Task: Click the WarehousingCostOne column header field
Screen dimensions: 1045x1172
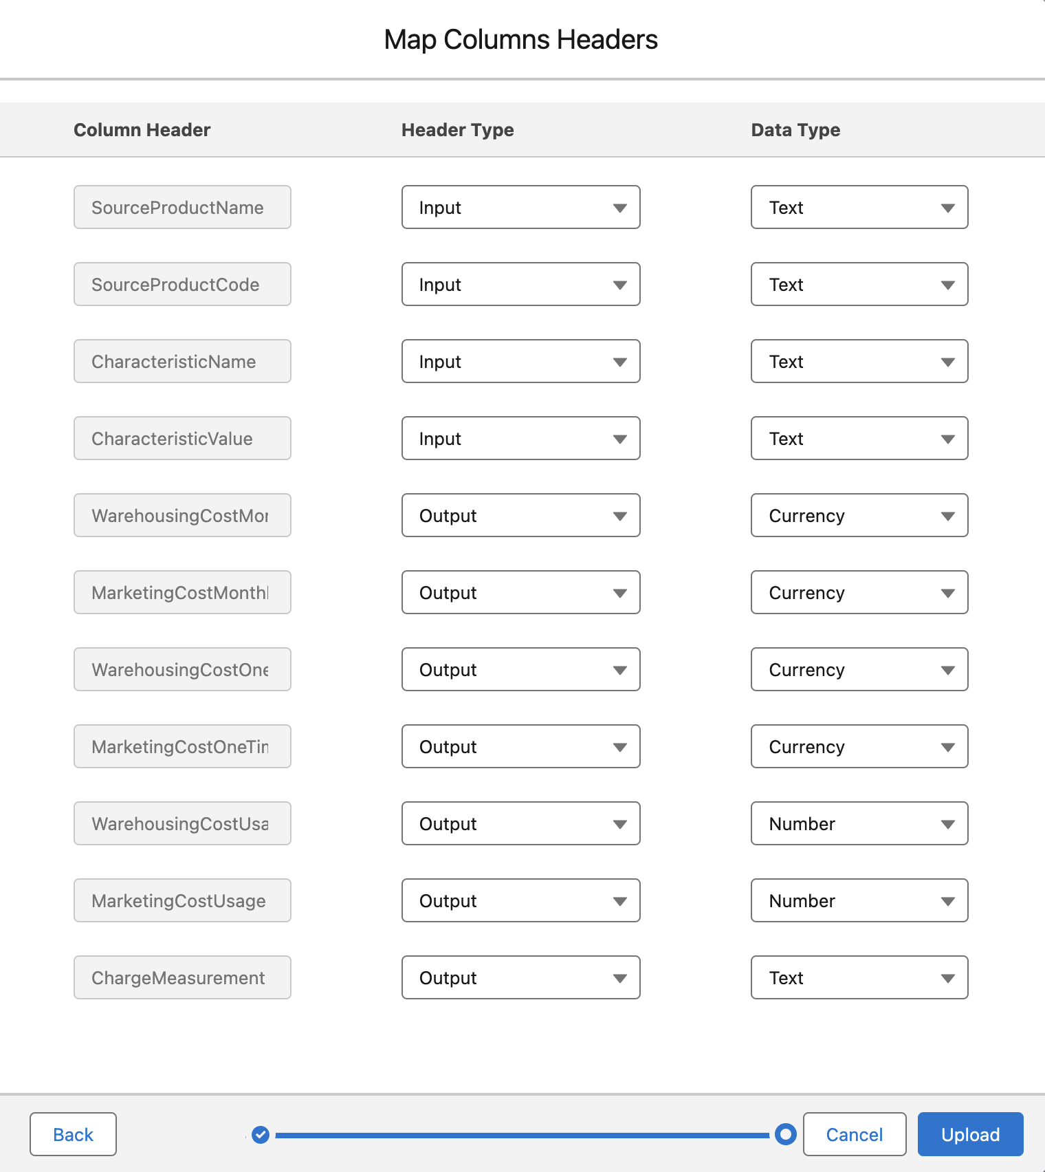Action: pyautogui.click(x=182, y=669)
